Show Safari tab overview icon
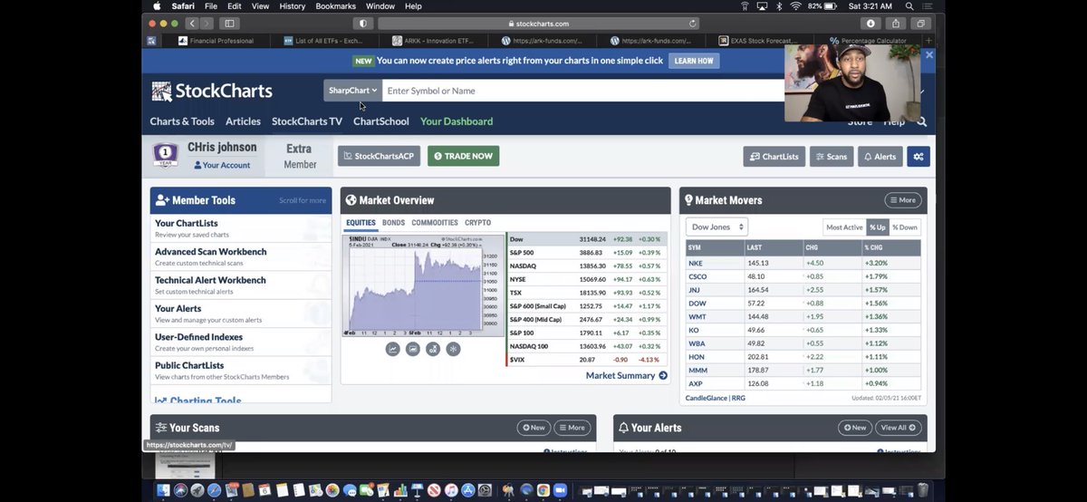1087x502 pixels. point(921,24)
